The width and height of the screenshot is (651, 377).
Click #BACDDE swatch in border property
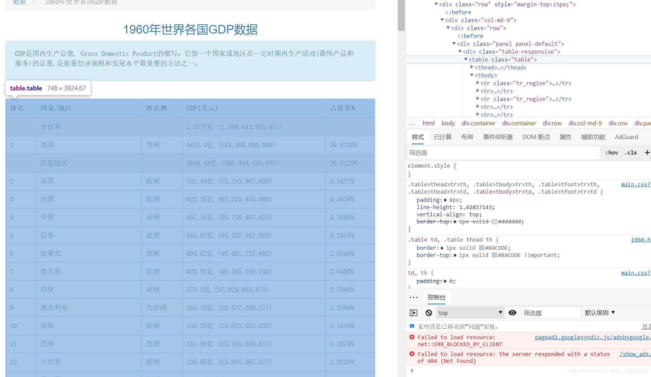pyautogui.click(x=482, y=248)
